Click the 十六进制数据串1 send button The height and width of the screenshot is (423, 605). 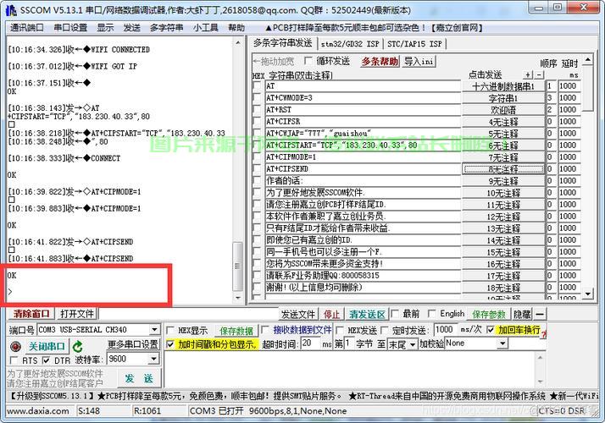(503, 86)
